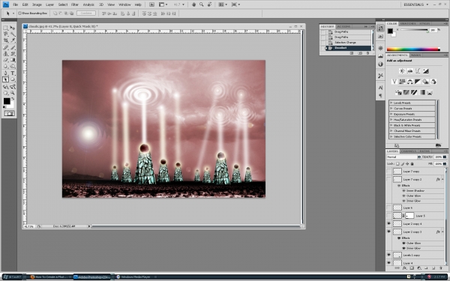
Task: Expand Black & White Presets list
Action: coord(391,125)
